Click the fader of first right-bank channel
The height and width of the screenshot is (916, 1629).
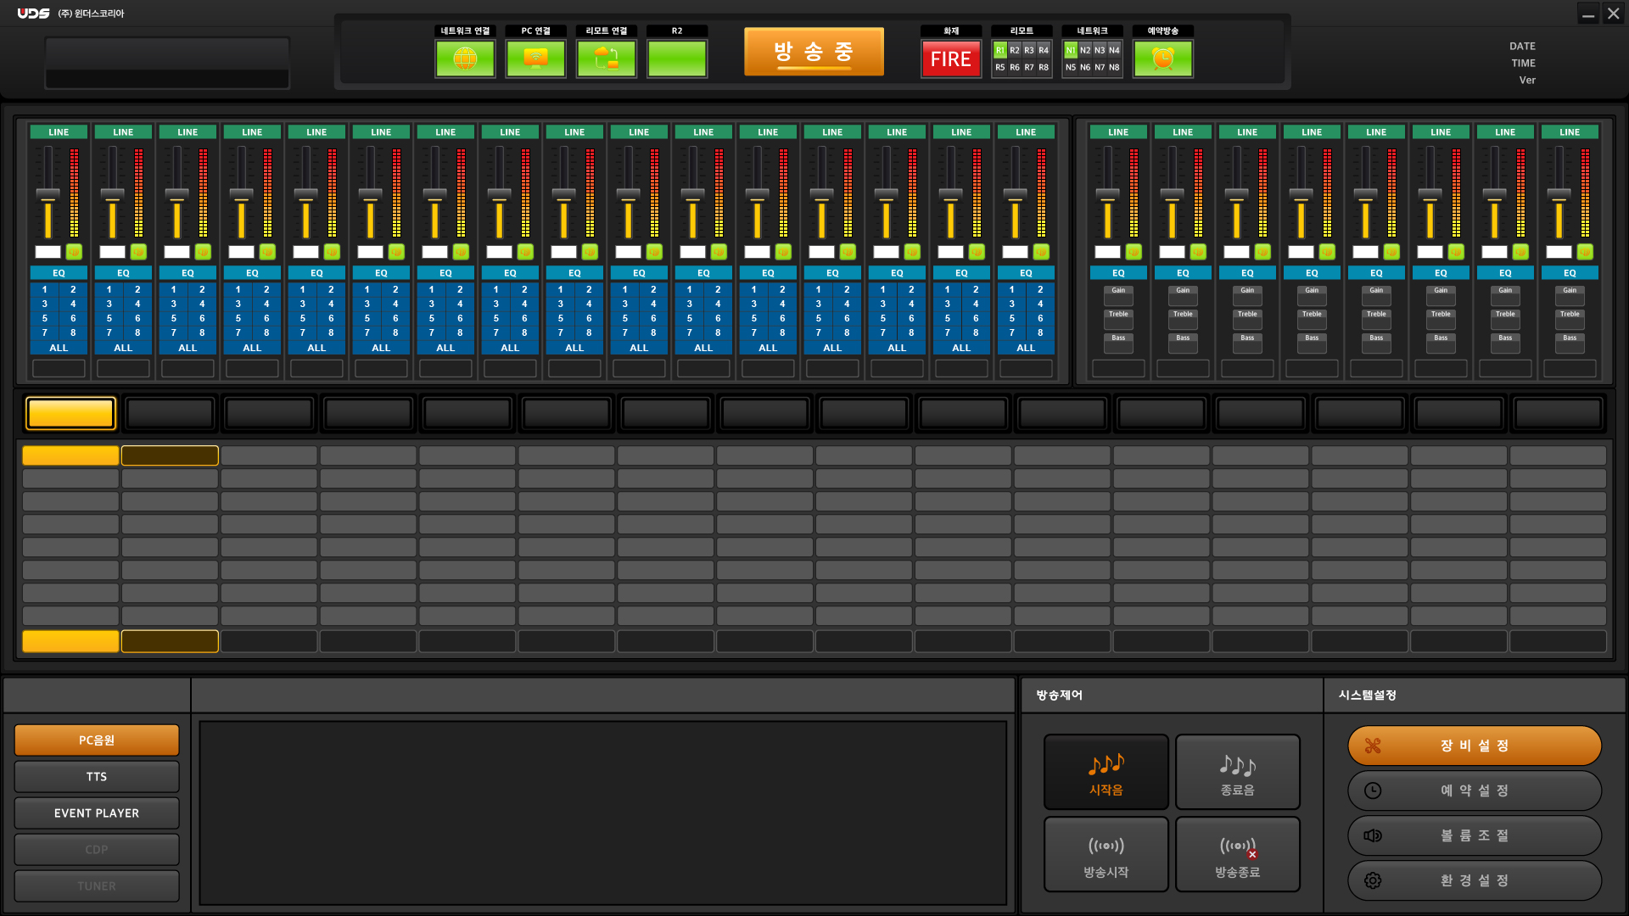tap(1107, 195)
